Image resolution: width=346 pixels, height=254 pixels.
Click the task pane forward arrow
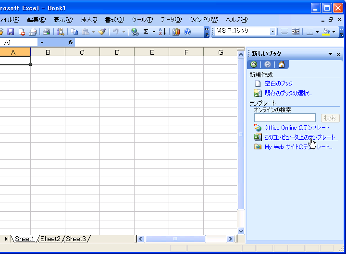pyautogui.click(x=268, y=64)
